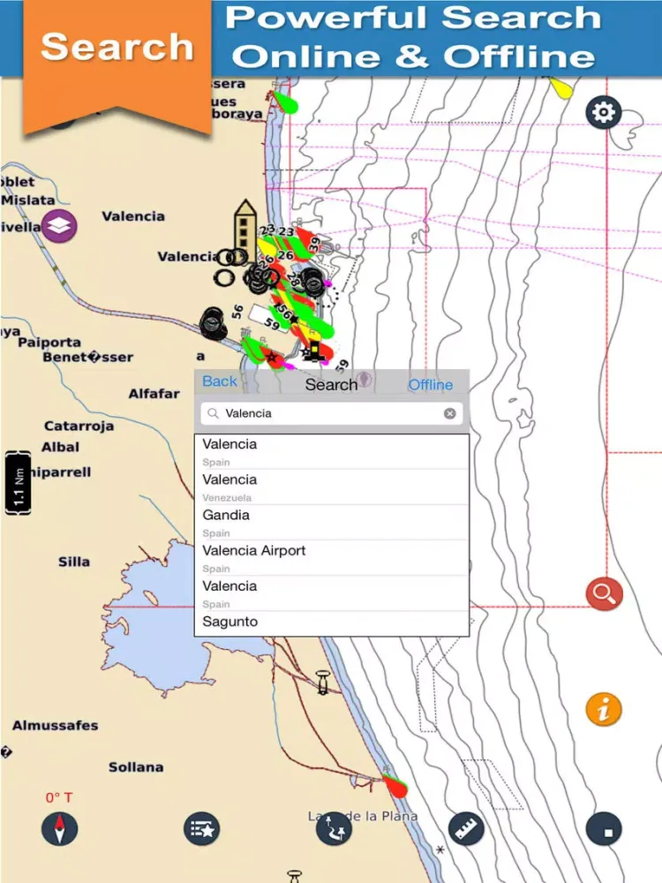This screenshot has width=662, height=883.
Task: Tap the red search magnifier button
Action: pyautogui.click(x=604, y=593)
